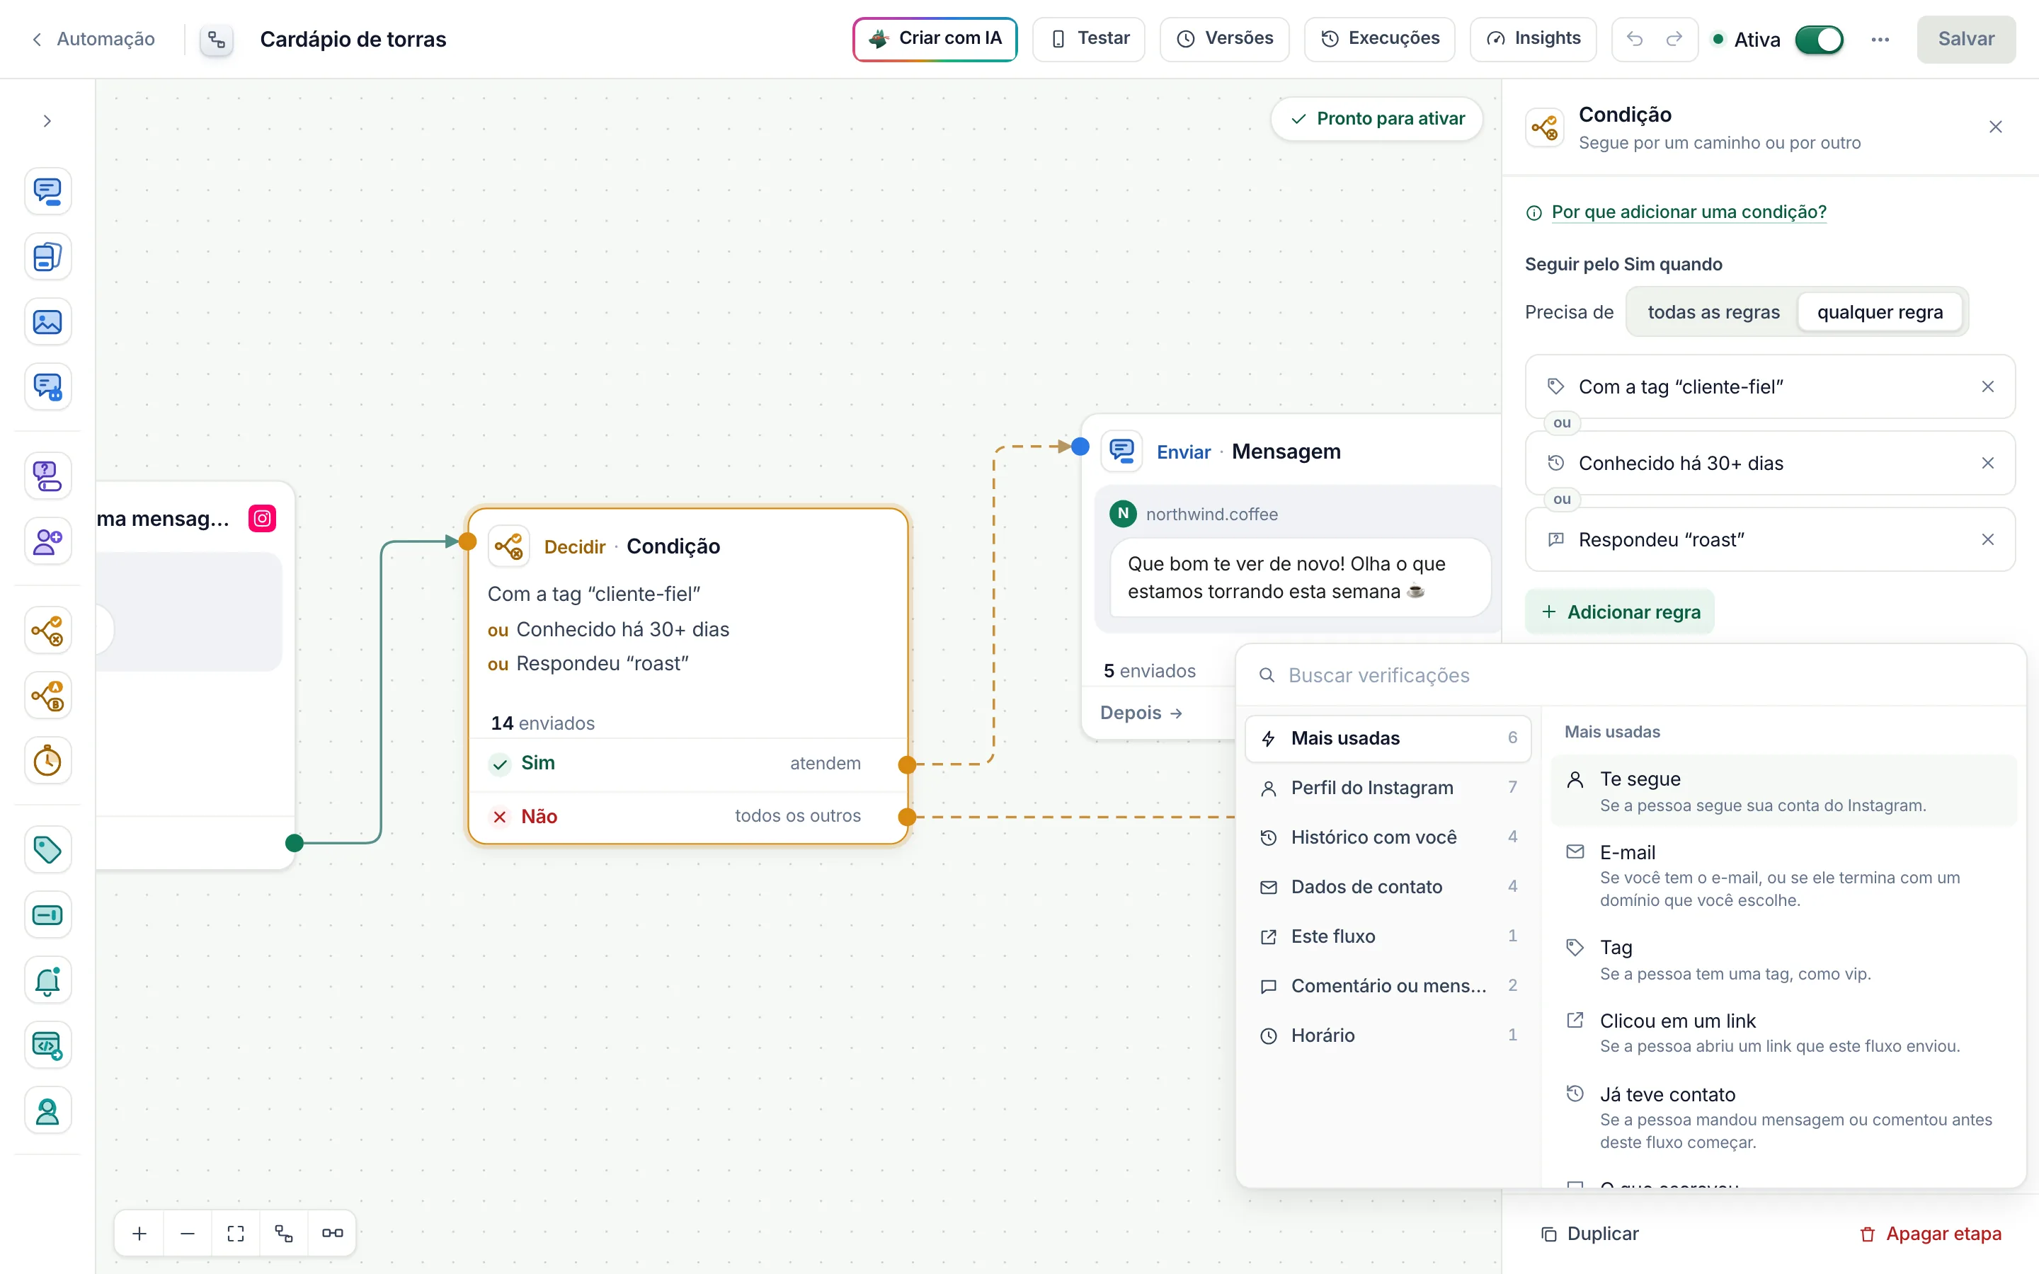
Task: Open the 'Dados de contato' category
Action: (x=1388, y=888)
